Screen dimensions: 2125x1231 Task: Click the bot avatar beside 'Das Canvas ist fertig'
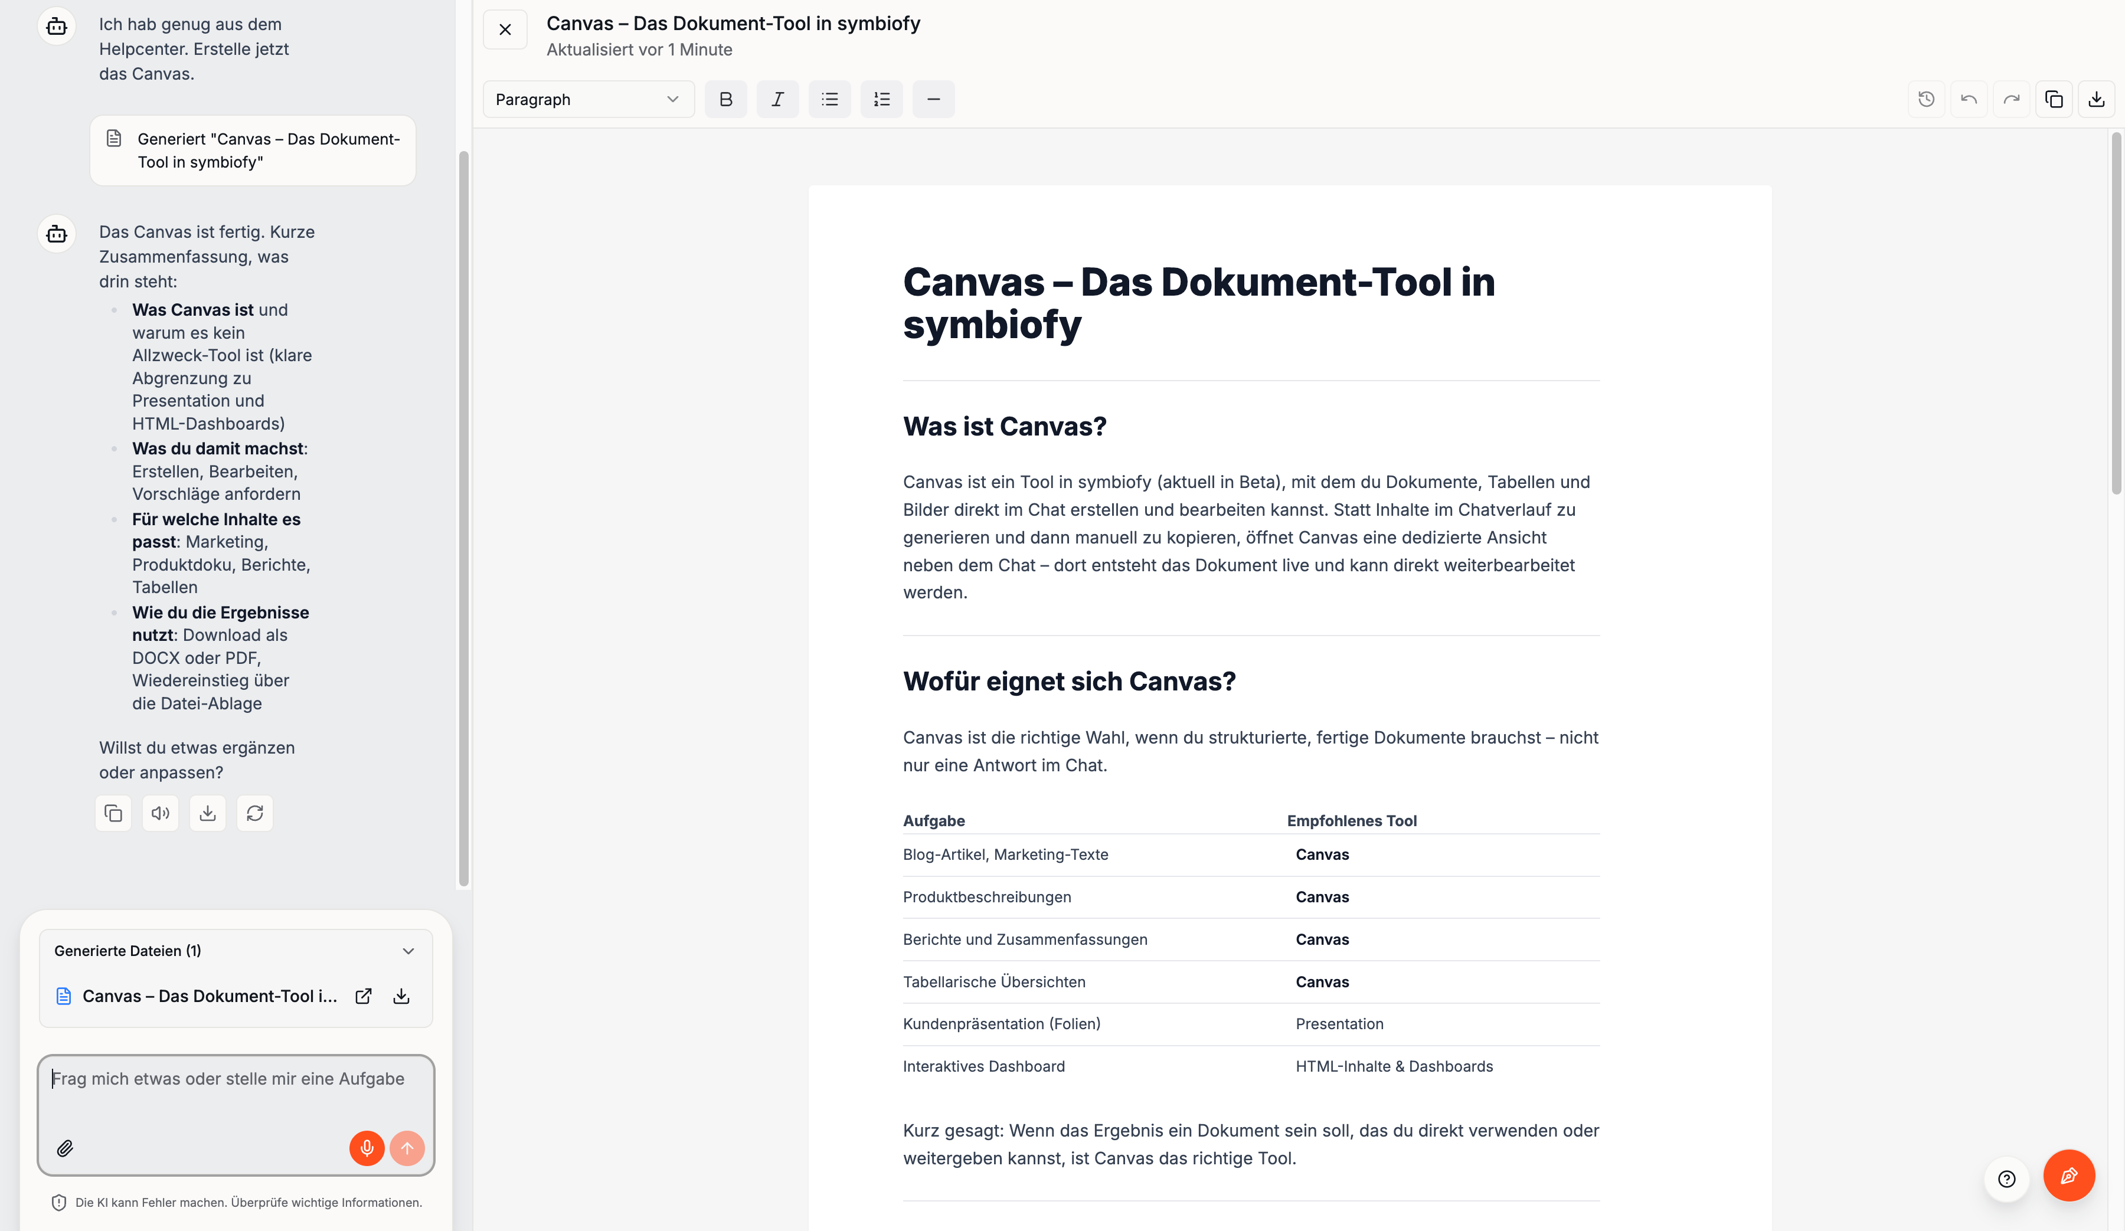[x=57, y=234]
